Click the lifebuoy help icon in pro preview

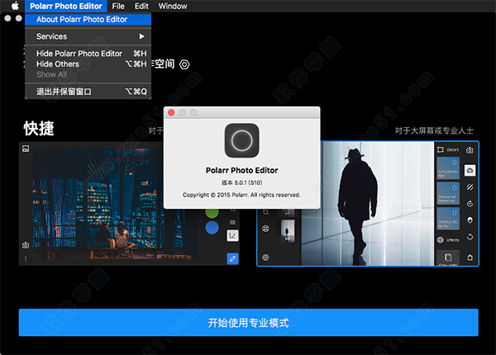tap(265, 229)
